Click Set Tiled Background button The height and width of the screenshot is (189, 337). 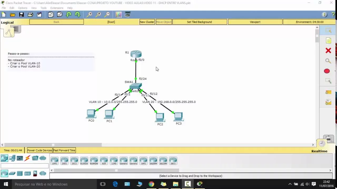click(x=199, y=22)
